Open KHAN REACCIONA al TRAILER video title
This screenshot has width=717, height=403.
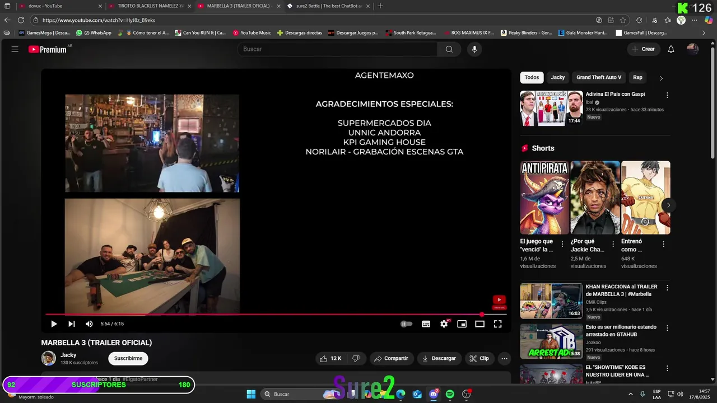pyautogui.click(x=621, y=290)
